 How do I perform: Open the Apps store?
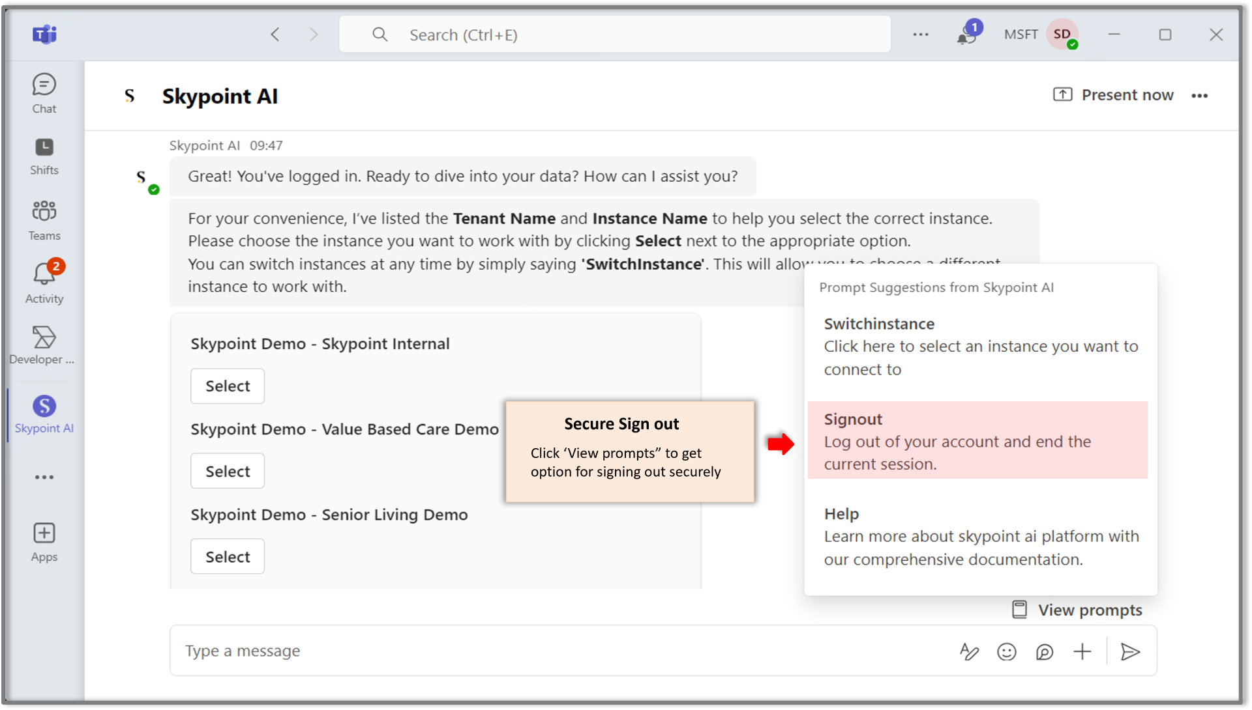pos(44,542)
